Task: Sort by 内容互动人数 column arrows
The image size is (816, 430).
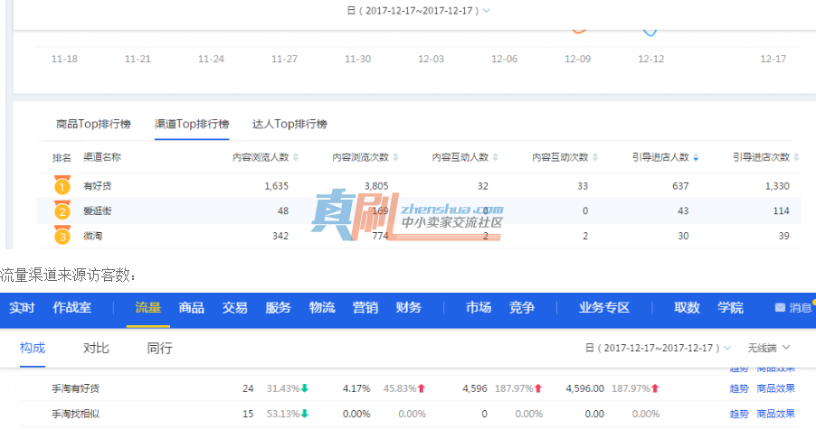Action: coord(495,157)
